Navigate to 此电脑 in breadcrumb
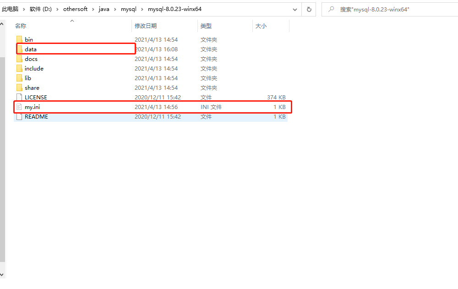Image resolution: width=458 pixels, height=289 pixels. pyautogui.click(x=10, y=9)
